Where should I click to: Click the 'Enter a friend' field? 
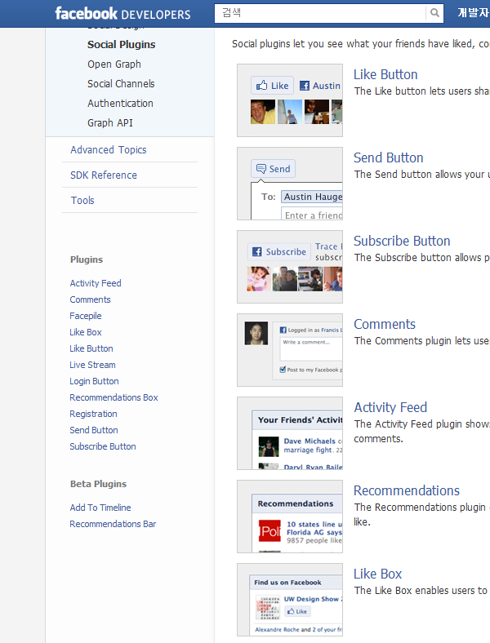click(x=312, y=215)
